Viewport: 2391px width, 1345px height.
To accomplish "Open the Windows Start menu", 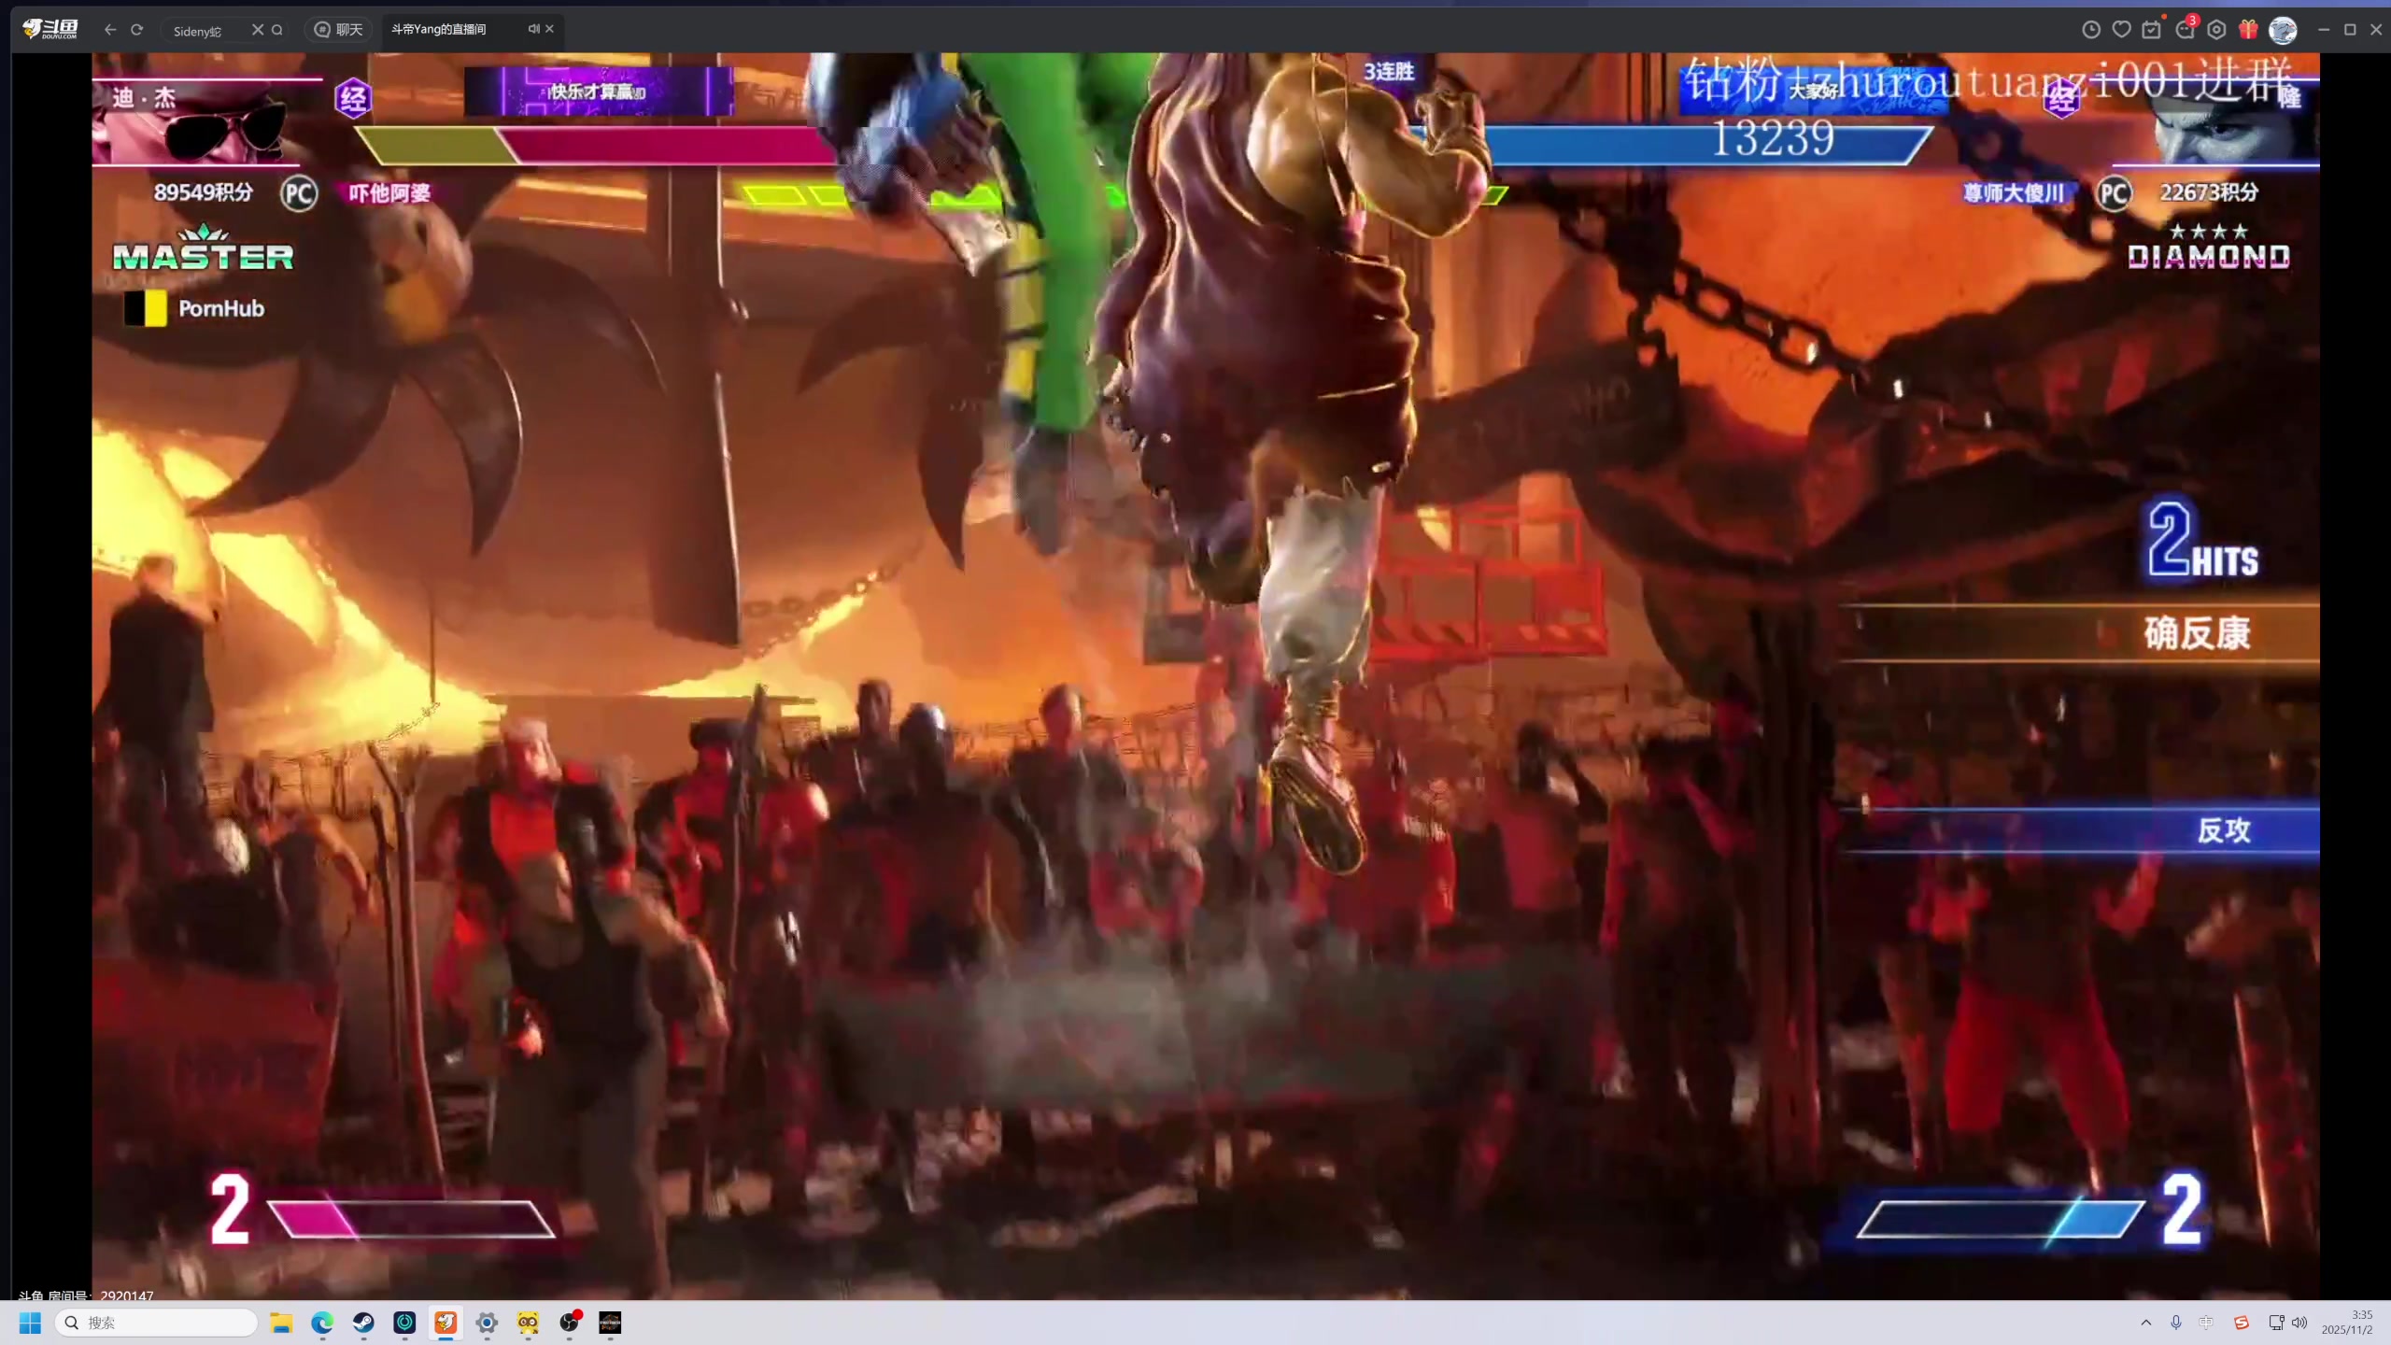I will 30,1323.
